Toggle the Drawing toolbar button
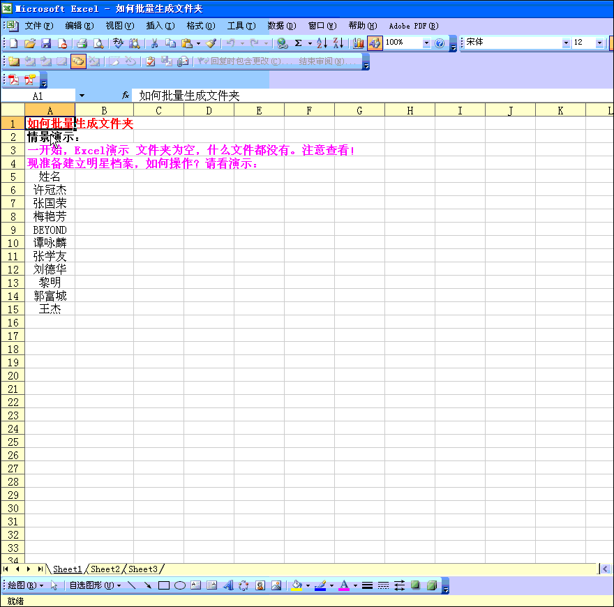Viewport: 614px width, 607px height. click(x=375, y=43)
